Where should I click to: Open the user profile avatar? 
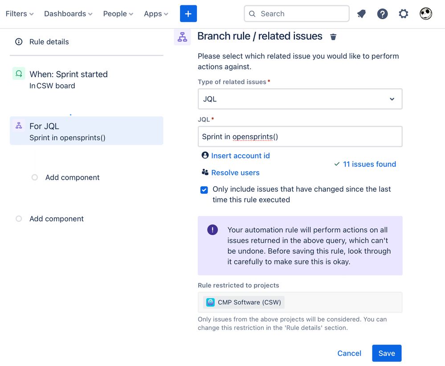point(426,14)
